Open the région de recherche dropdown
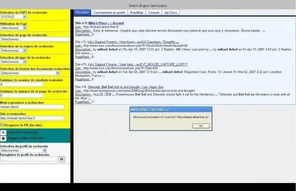Image resolution: width=296 pixels, height=191 pixels. 13,50
